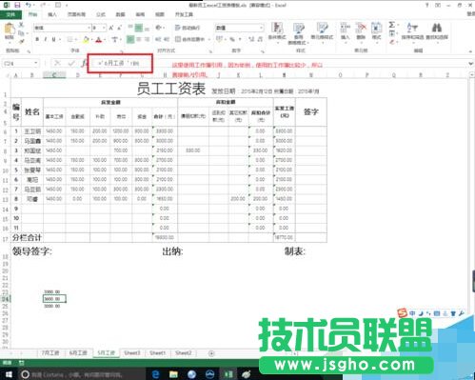Click the AutoSum sigma icon
Viewport: 475px width, 380px height.
(x=392, y=25)
